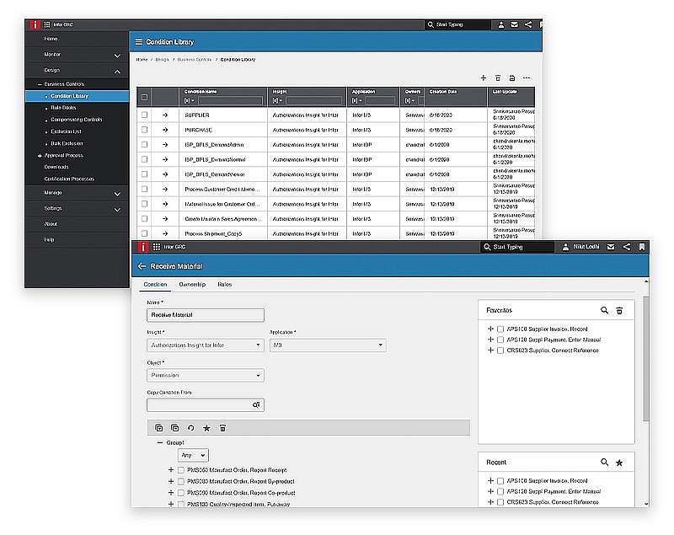Open Bulk Exclusion in the sidebar
Screen dimensions: 674x535
pyautogui.click(x=67, y=143)
